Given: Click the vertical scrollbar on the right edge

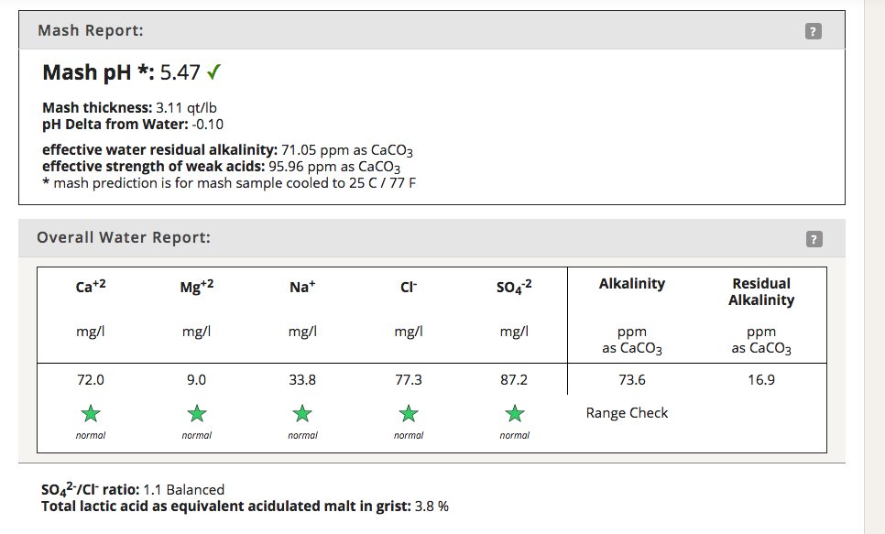Looking at the screenshot, I should 874,266.
